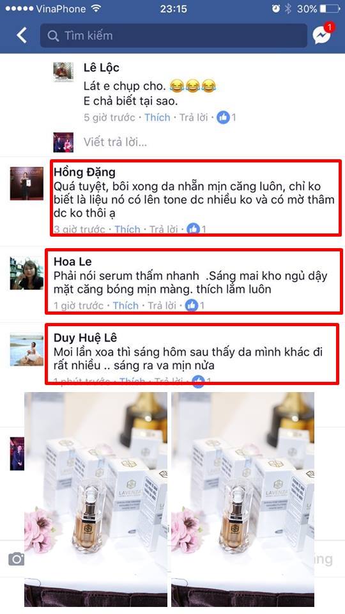Like Hồng Đặng's comment via Thích
Image resolution: width=345 pixels, height=614 pixels.
click(127, 229)
